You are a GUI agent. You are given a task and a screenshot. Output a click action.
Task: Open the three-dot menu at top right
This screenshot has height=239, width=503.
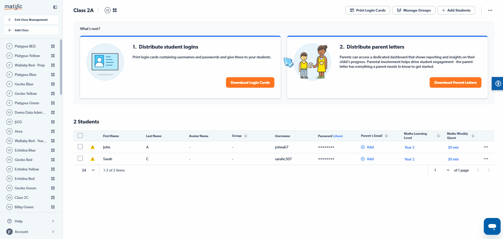click(x=490, y=10)
